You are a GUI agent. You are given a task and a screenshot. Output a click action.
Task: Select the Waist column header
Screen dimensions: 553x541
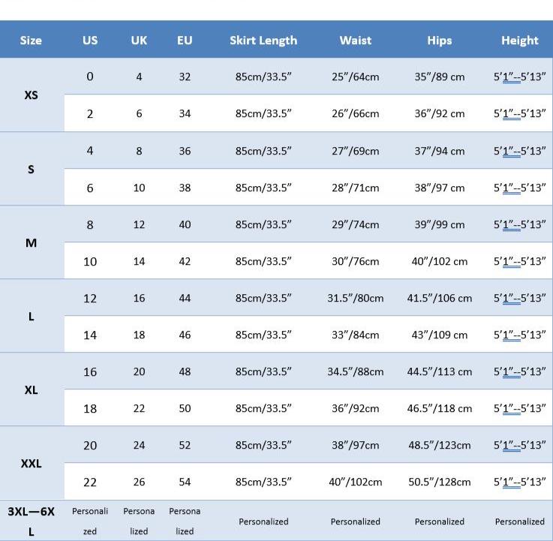tap(356, 41)
